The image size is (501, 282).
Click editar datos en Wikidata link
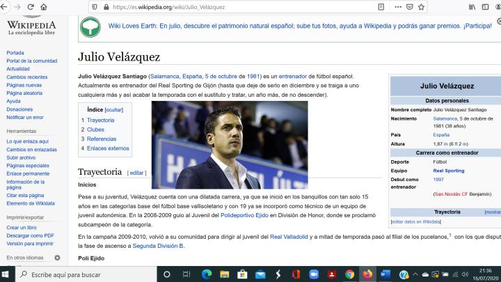416,221
